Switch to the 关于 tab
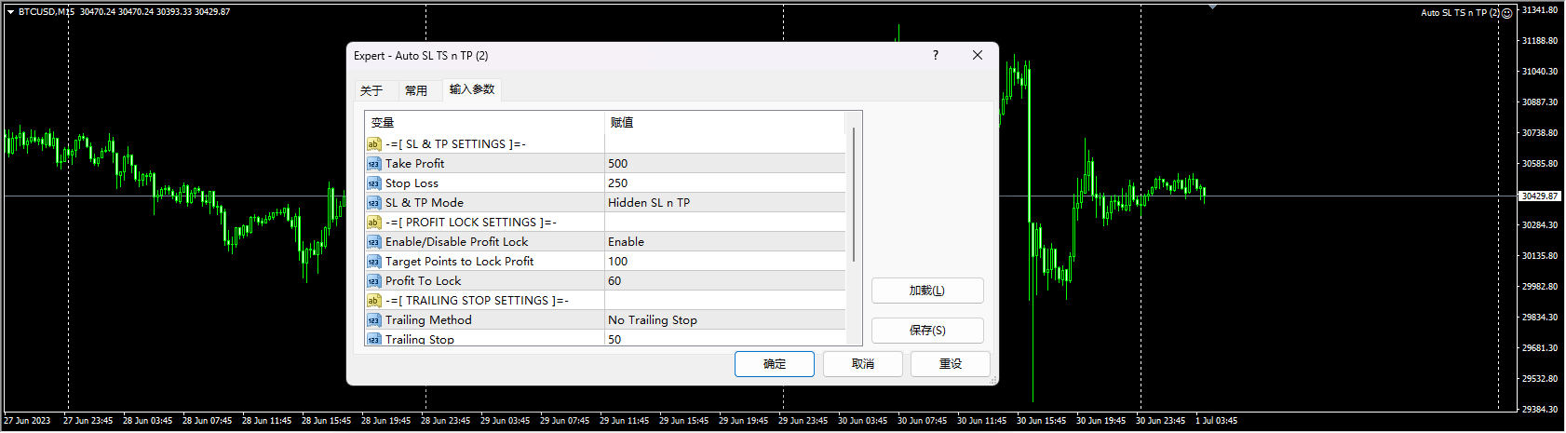The height and width of the screenshot is (433, 1566). (x=371, y=90)
